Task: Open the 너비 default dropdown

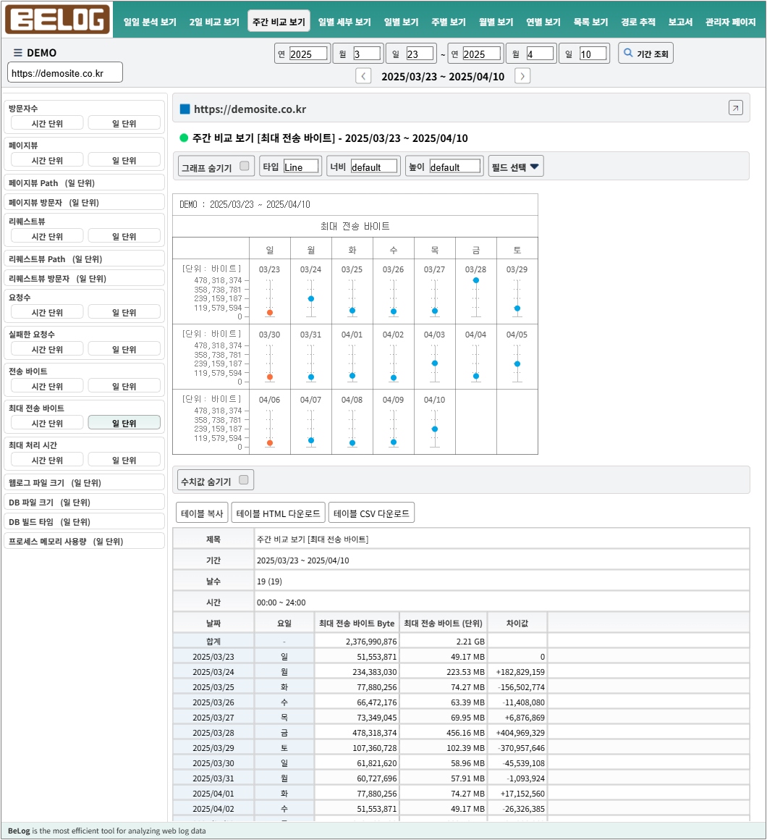Action: click(x=374, y=167)
